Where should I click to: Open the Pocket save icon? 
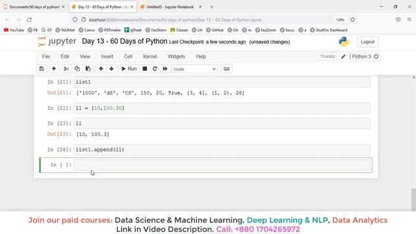[398, 19]
